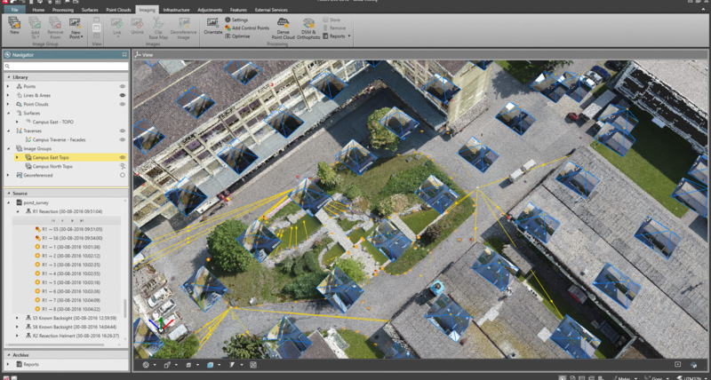The width and height of the screenshot is (711, 380).
Task: Toggle visibility of Point Clouds
Action: tap(123, 104)
